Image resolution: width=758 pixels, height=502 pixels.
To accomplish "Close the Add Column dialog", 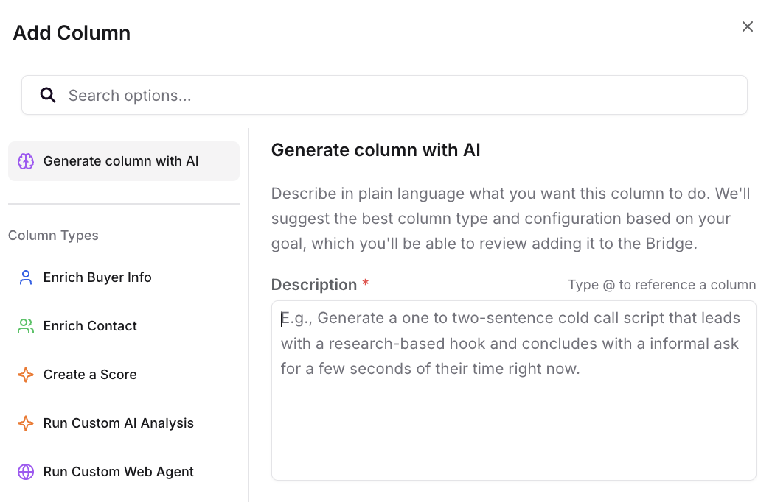I will pyautogui.click(x=747, y=27).
